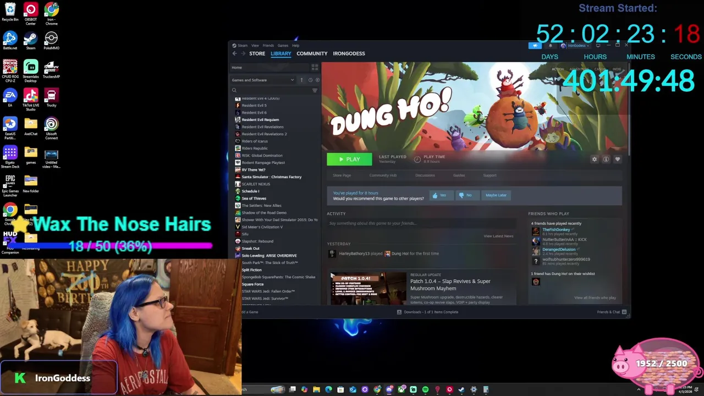Select Resident Evil Requiem in library list
Screen dimensions: 704x396
(x=260, y=120)
